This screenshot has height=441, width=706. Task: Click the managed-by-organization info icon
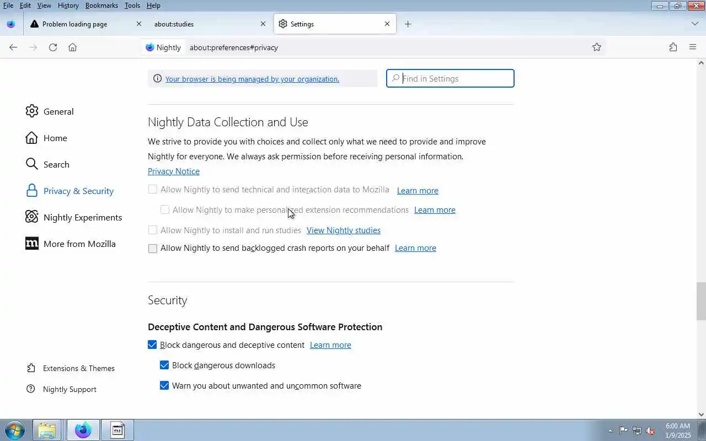point(157,79)
